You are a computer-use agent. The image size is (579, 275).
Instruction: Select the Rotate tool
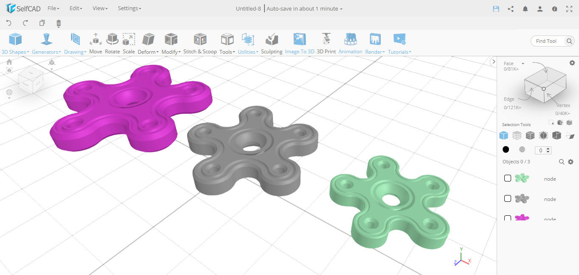(x=112, y=42)
